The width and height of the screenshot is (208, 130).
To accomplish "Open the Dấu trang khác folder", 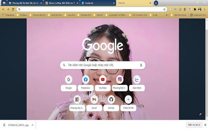I will coord(178,15).
